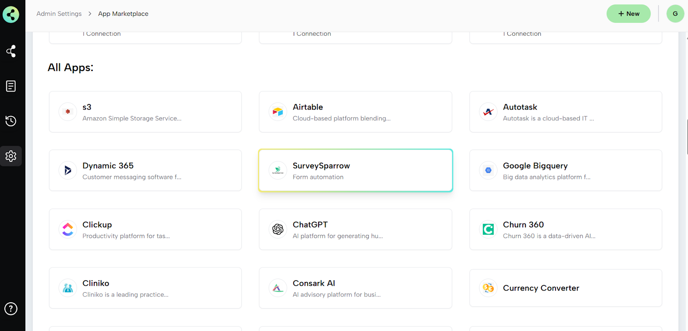Click the app logo in sidebar

click(x=11, y=15)
